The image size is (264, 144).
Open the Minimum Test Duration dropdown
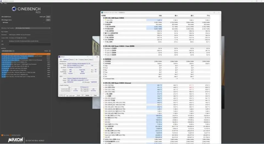(33, 28)
